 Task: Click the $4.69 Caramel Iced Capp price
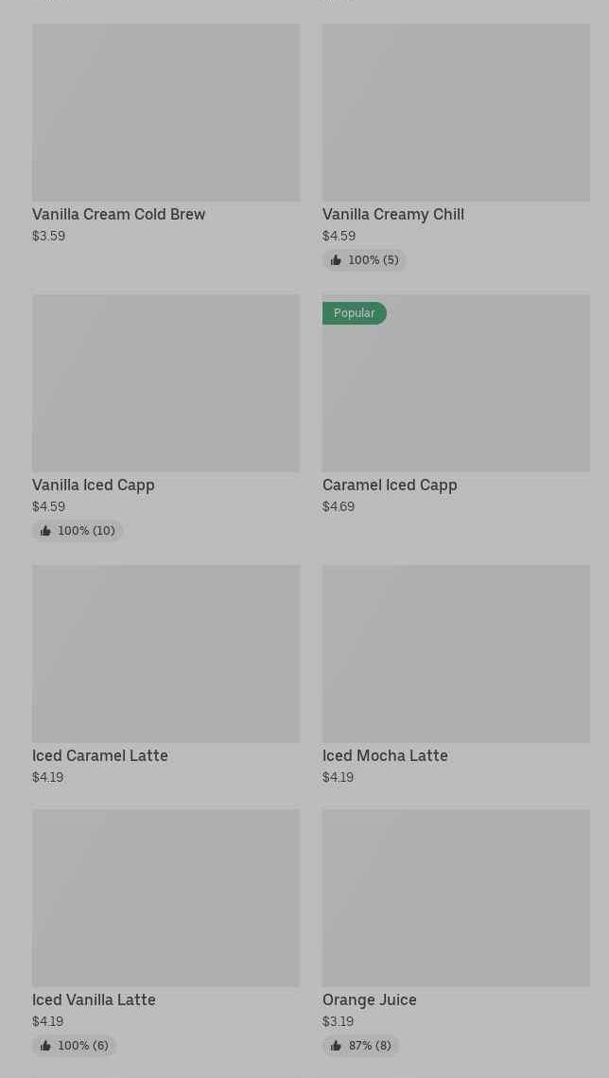point(339,506)
